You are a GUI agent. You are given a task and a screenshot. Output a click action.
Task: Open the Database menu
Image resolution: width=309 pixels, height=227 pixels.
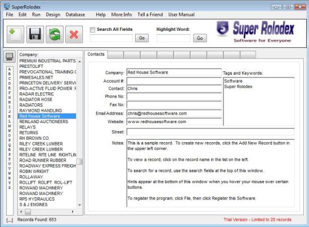point(76,14)
